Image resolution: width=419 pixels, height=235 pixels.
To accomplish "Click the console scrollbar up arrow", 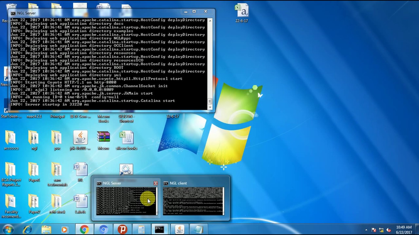I will pyautogui.click(x=210, y=21).
